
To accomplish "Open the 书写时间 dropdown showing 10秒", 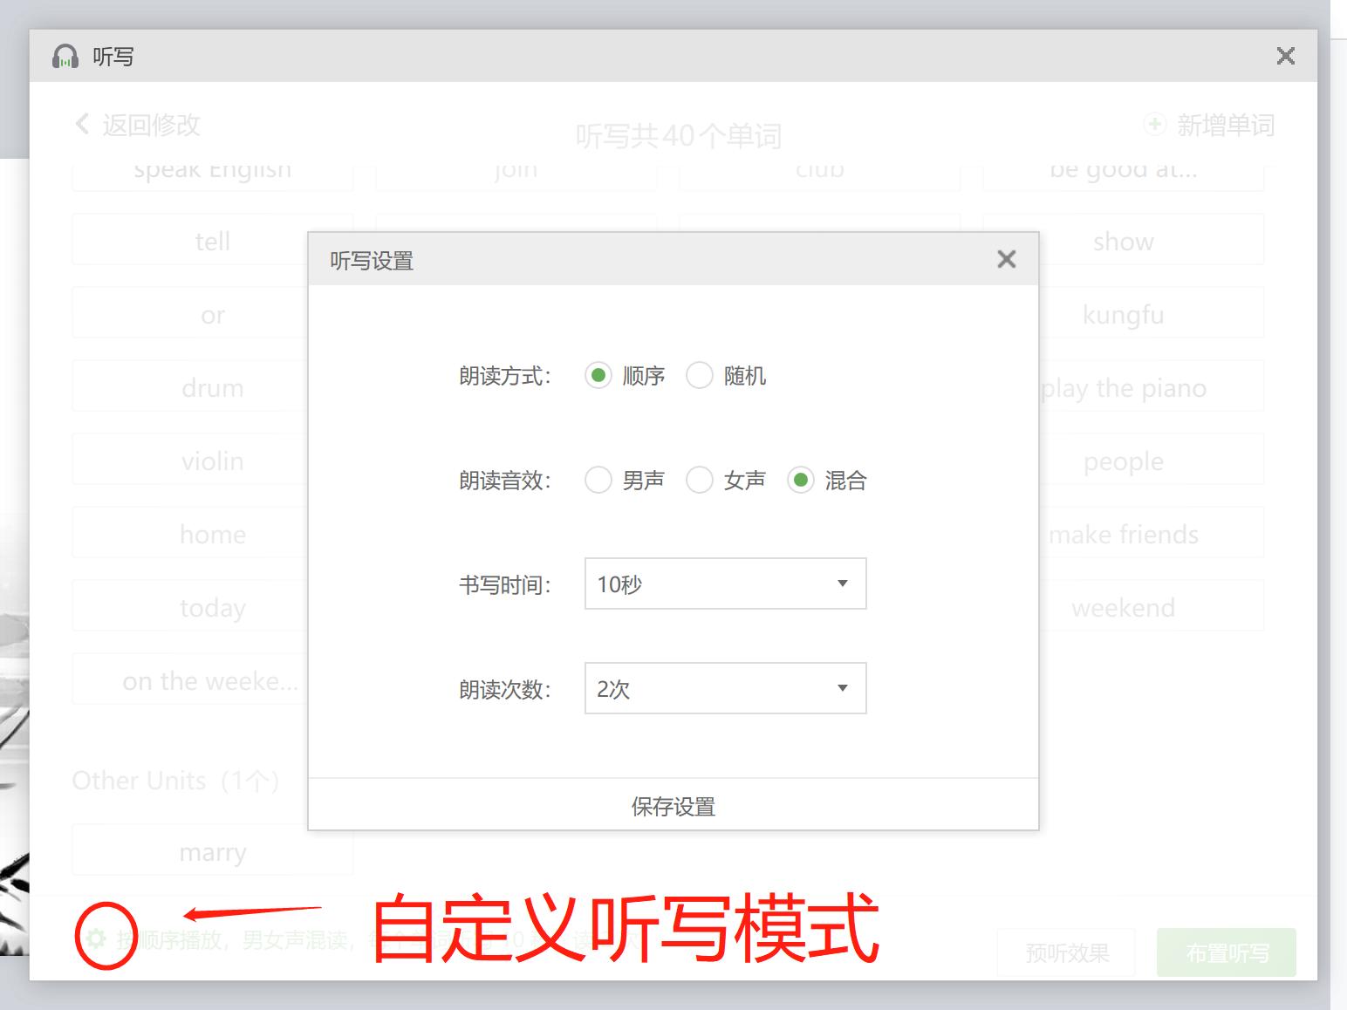I will tap(724, 583).
